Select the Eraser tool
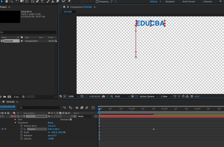Screen dimensions: 224x147 [57, 1]
